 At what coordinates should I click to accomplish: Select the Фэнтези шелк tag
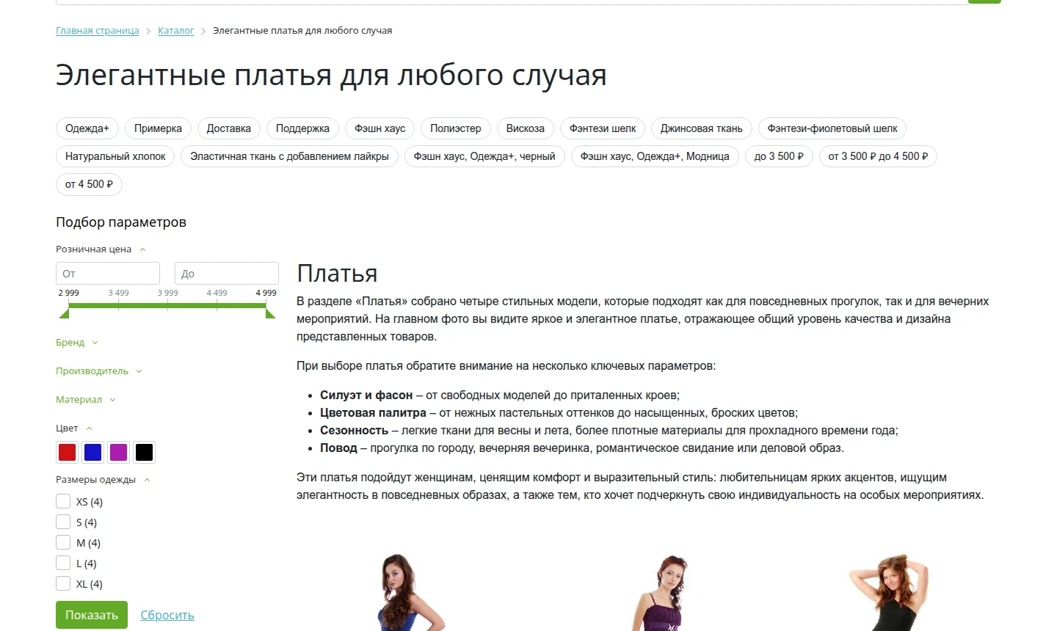click(603, 128)
